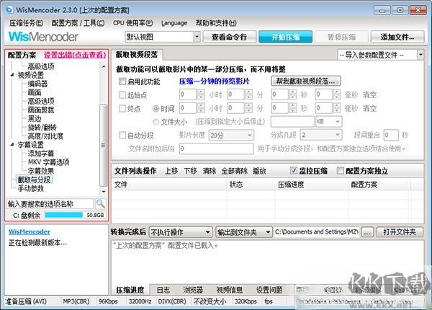Click the 压缩进度 column header
Screen dimensions: 432x310
(312, 185)
